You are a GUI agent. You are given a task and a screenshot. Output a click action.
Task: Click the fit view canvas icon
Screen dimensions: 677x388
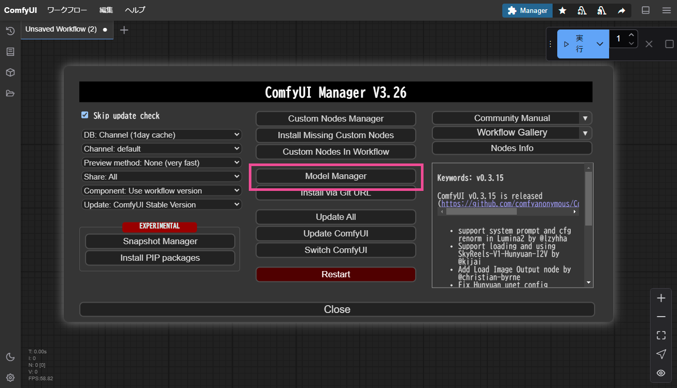coord(661,335)
